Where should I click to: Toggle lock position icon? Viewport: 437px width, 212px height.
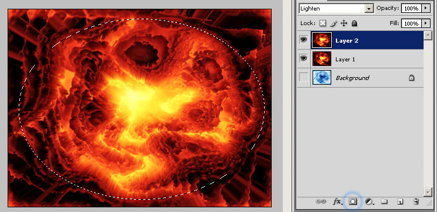[344, 23]
